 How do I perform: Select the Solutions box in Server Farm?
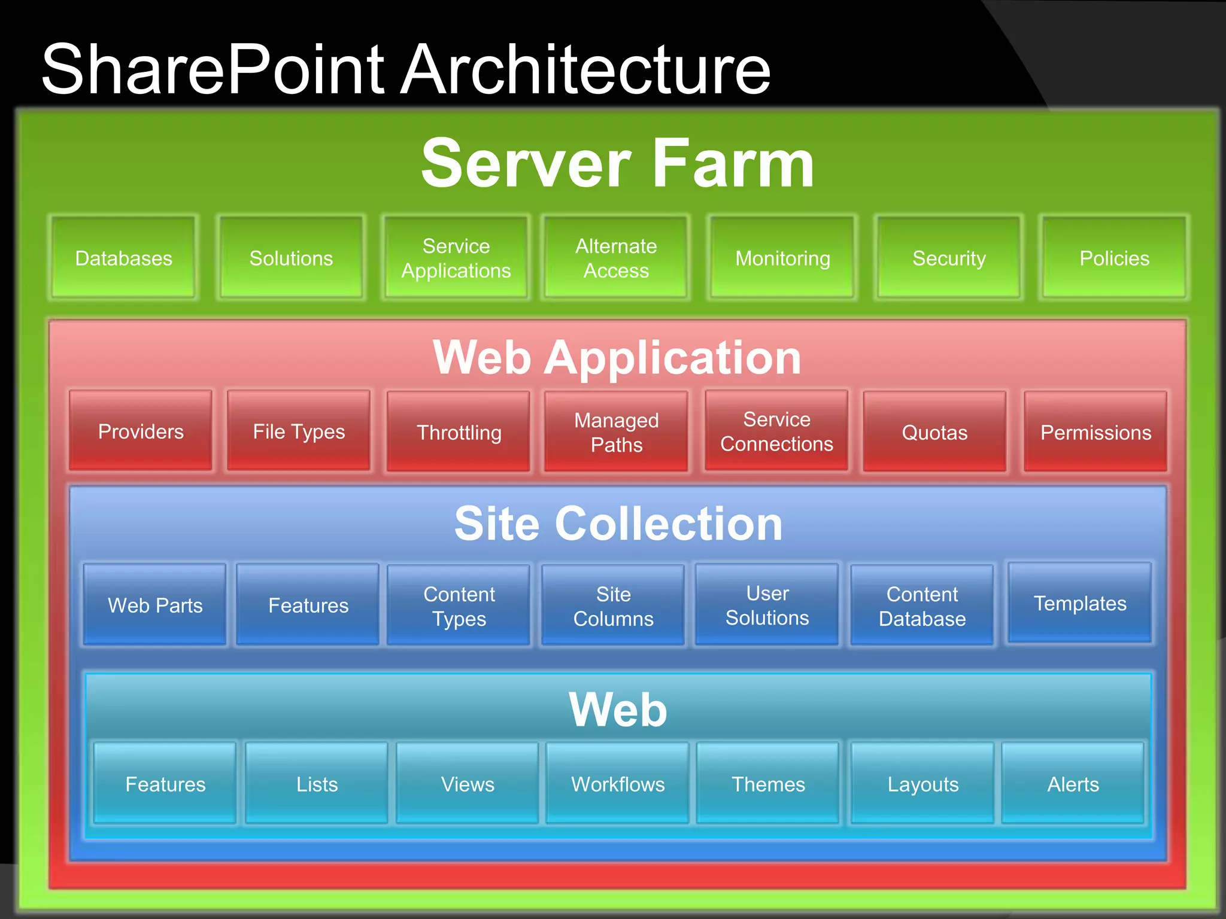tap(291, 258)
